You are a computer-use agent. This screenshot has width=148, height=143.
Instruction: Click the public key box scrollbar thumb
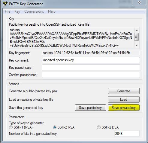(x=136, y=37)
